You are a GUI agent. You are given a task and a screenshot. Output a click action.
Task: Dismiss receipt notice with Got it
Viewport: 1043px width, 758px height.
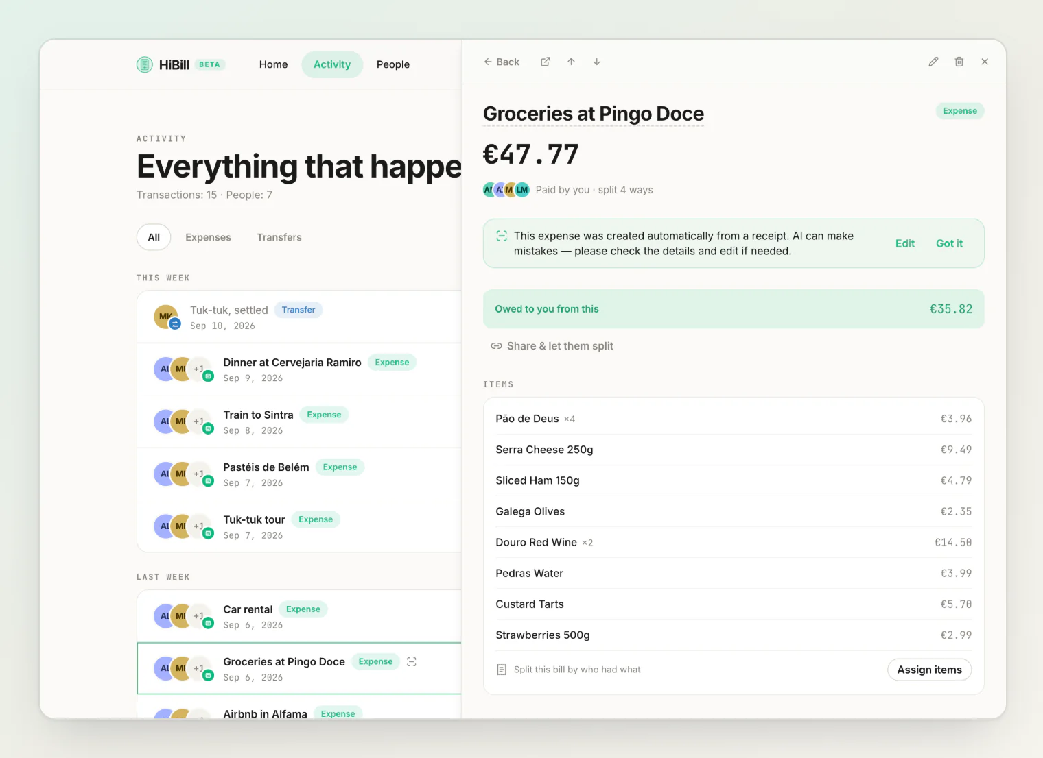949,243
